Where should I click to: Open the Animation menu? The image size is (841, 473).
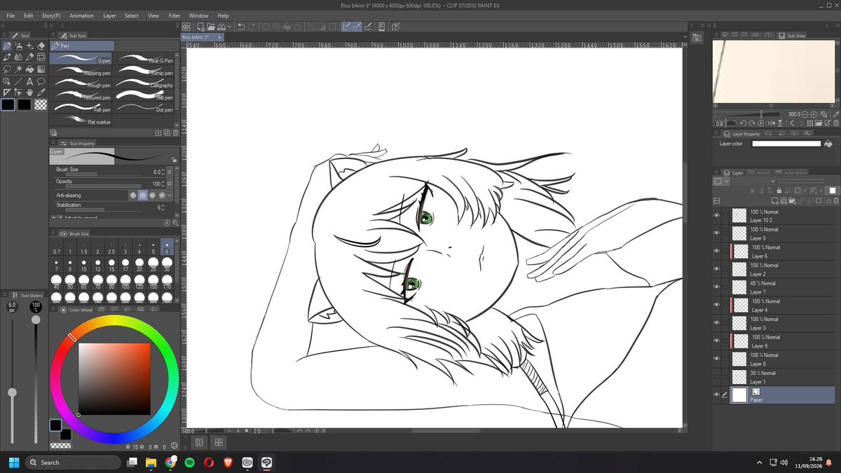pos(81,15)
